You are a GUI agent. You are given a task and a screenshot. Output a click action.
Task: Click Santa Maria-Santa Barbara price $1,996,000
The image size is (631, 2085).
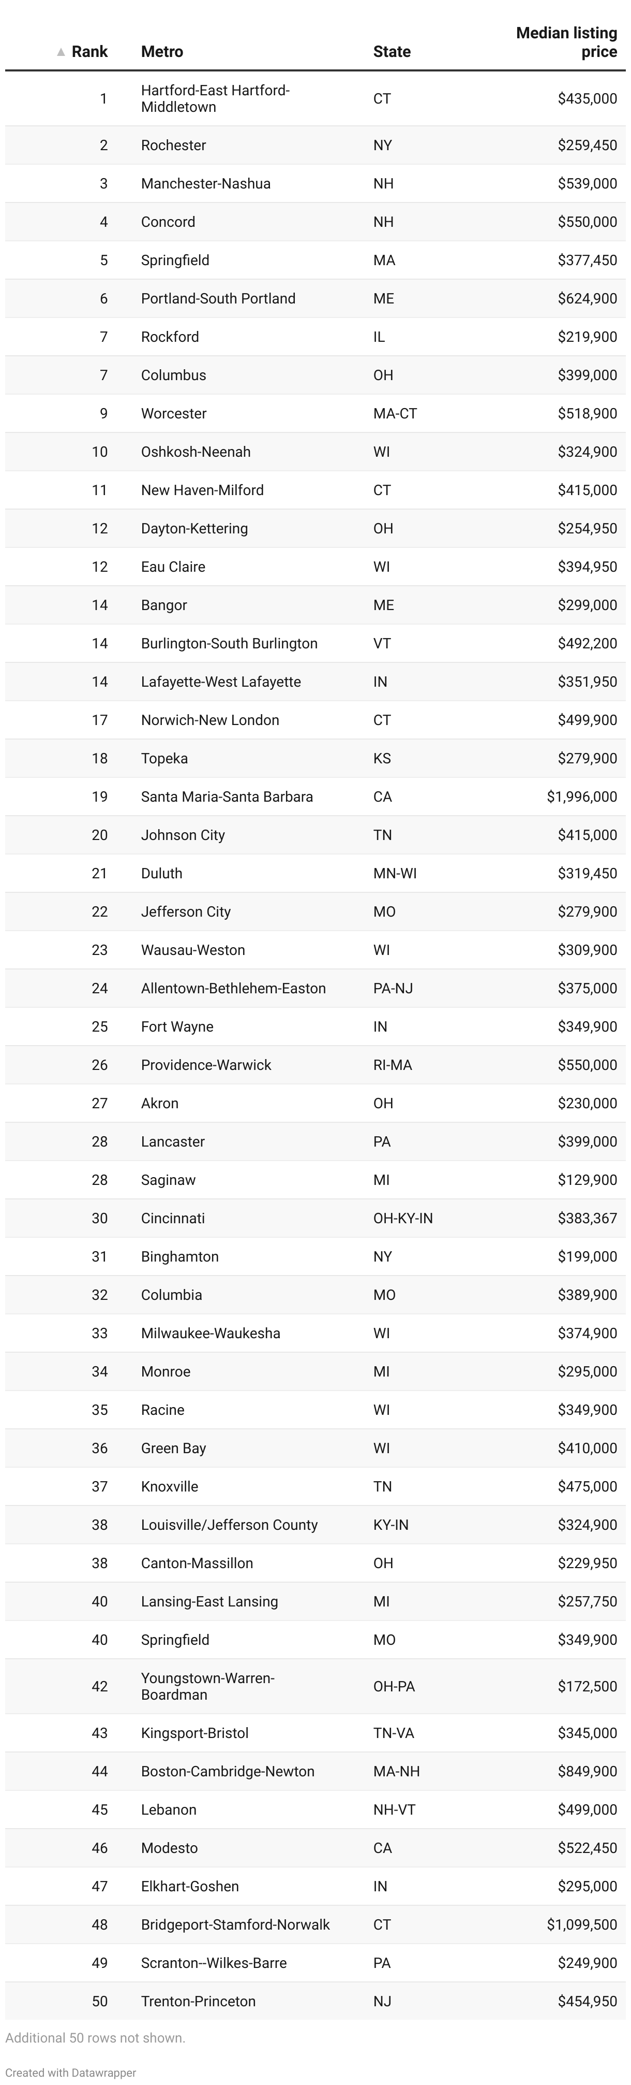coord(581,797)
